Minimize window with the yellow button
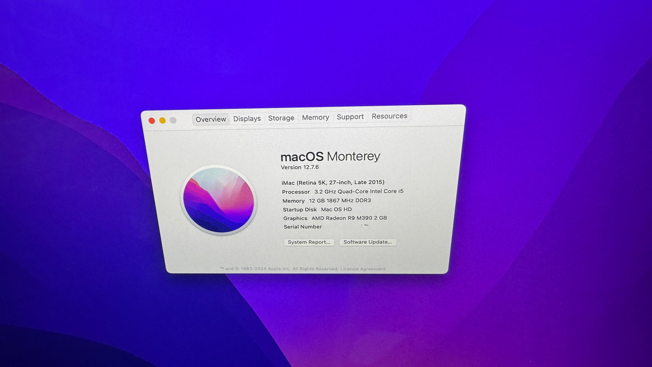The image size is (652, 367). coord(162,121)
